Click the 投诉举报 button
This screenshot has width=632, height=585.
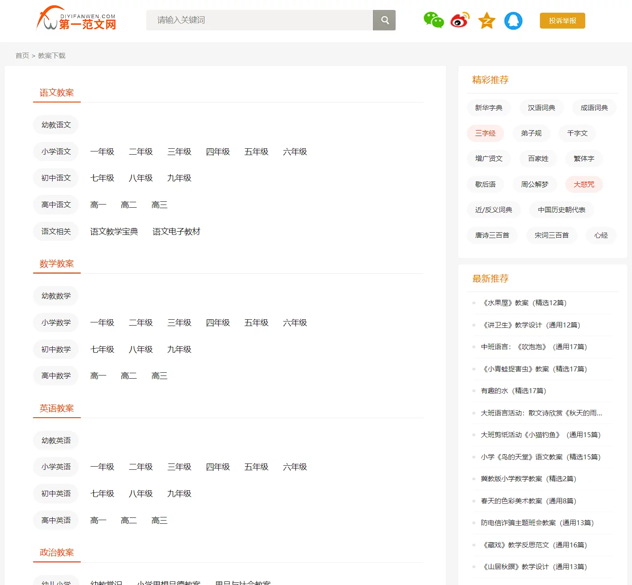coord(562,21)
